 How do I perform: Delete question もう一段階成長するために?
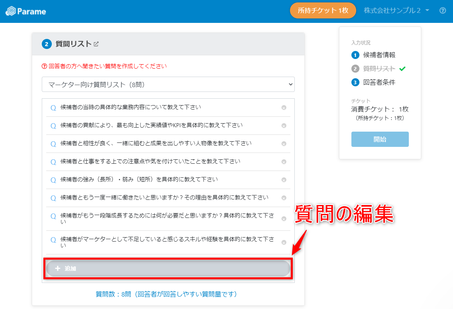[284, 219]
